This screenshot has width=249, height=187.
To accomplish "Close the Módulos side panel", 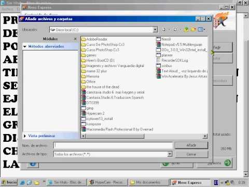I will (x=75, y=39).
